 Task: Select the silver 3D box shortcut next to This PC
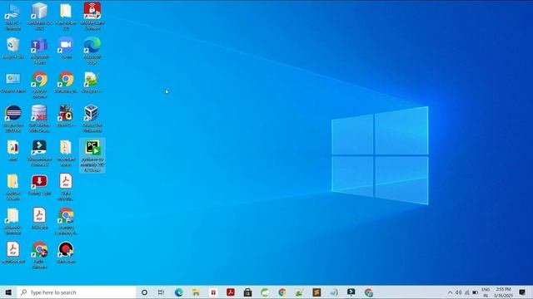pyautogui.click(x=39, y=17)
